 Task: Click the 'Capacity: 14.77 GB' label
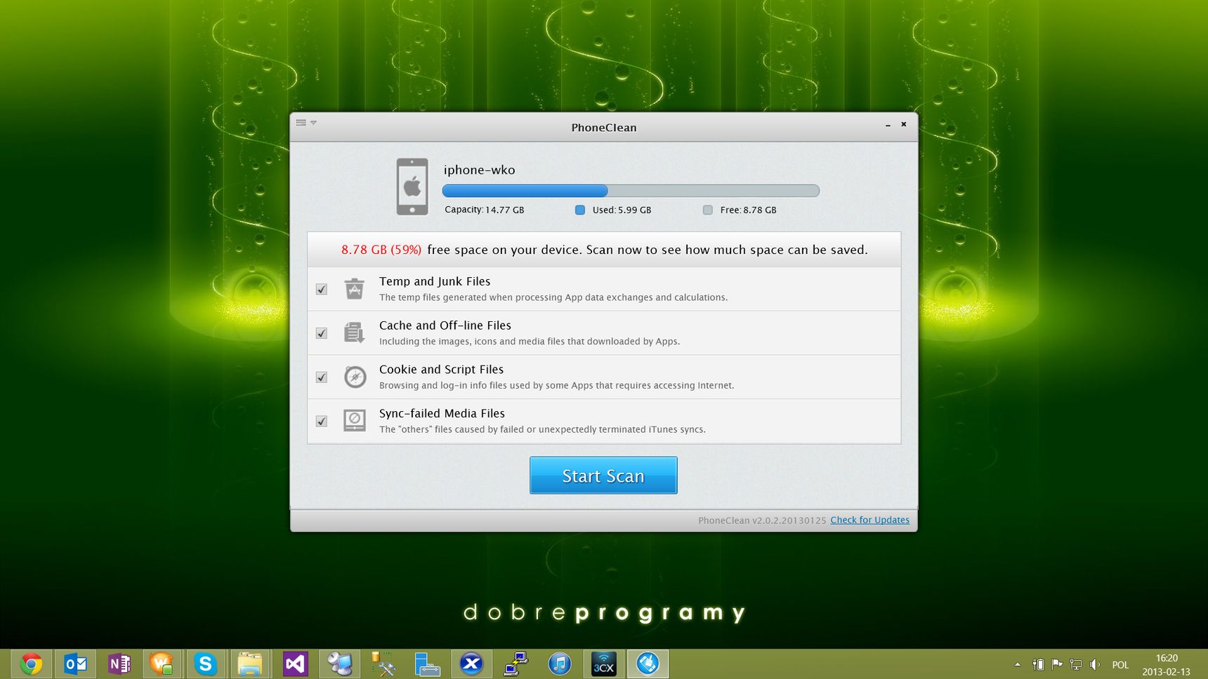point(484,210)
